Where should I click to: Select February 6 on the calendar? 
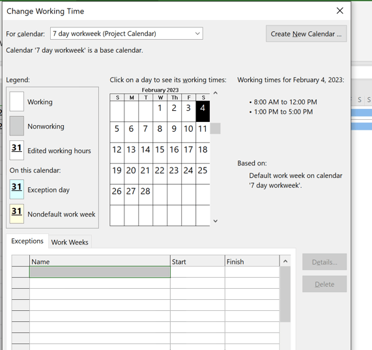pos(131,132)
